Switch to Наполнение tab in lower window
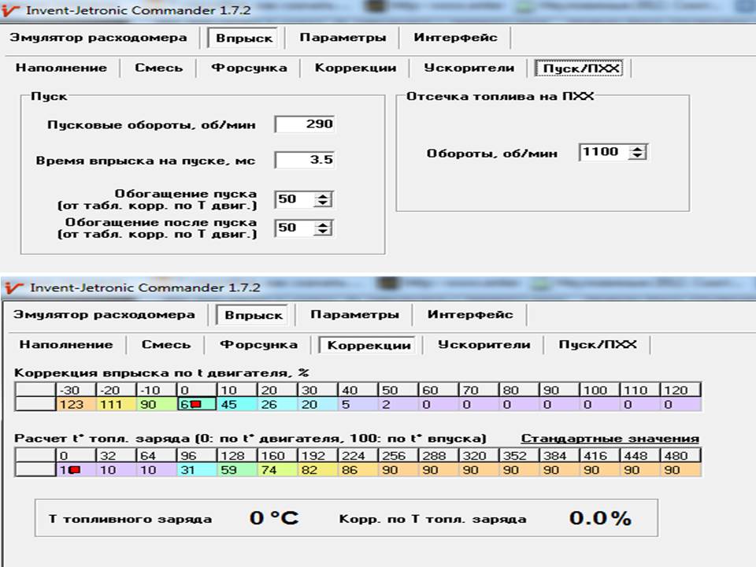Screen dimensions: 756x567 coord(66,345)
